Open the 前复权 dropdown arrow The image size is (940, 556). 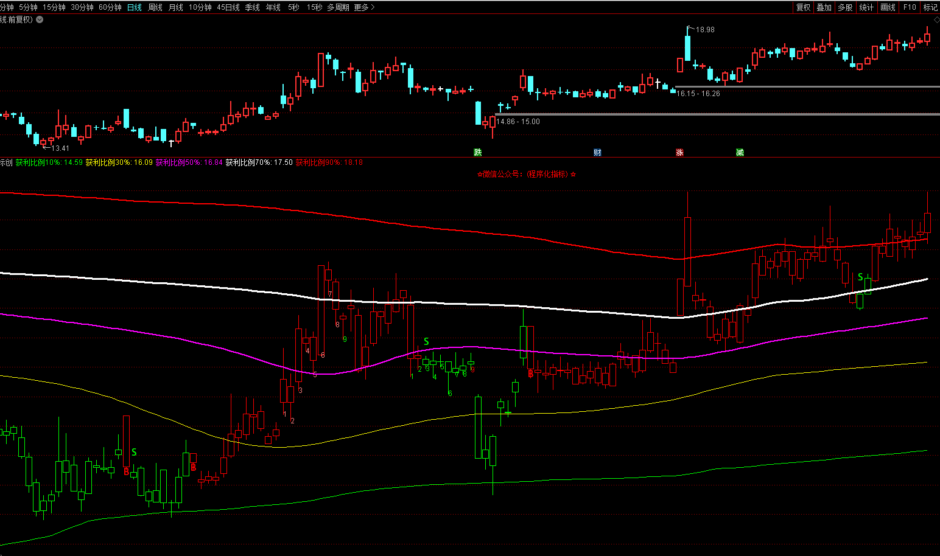pyautogui.click(x=40, y=19)
